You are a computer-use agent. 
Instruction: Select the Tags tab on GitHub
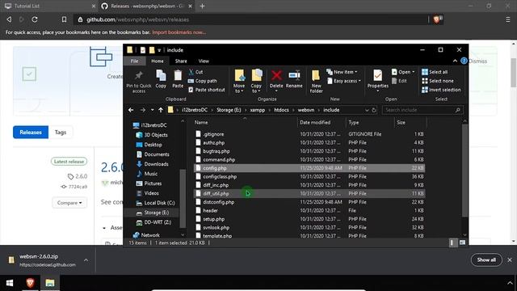coord(61,133)
